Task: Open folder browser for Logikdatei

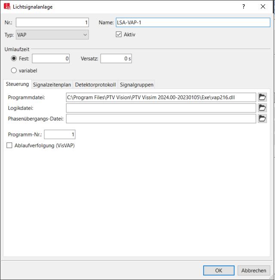Action: coord(262,108)
